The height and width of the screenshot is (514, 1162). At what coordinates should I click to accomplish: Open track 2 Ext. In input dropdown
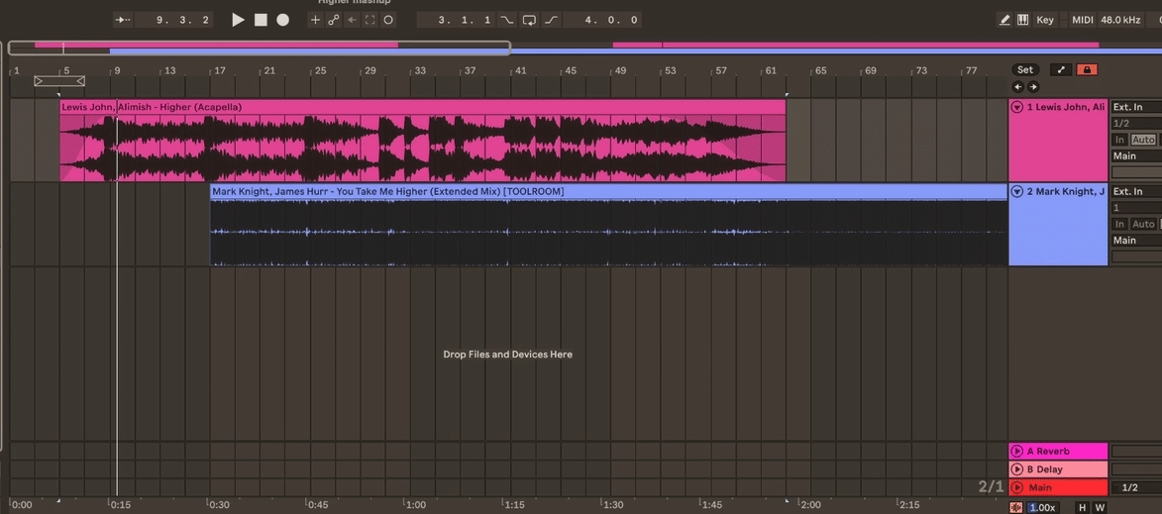1136,192
